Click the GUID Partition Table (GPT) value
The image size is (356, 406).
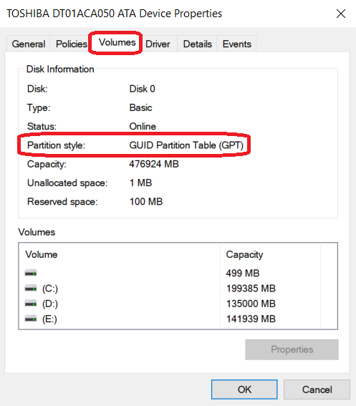coord(186,145)
